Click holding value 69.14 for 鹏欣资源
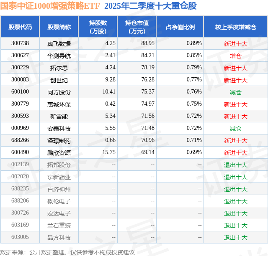Image resolution: width=268 pixels, height=256 pixels. coord(148,152)
